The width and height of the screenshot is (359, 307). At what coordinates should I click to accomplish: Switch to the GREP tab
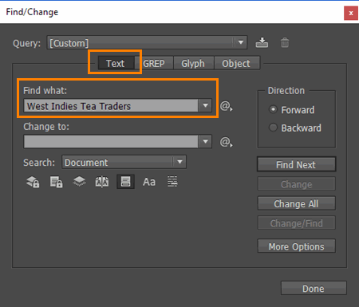pyautogui.click(x=154, y=63)
